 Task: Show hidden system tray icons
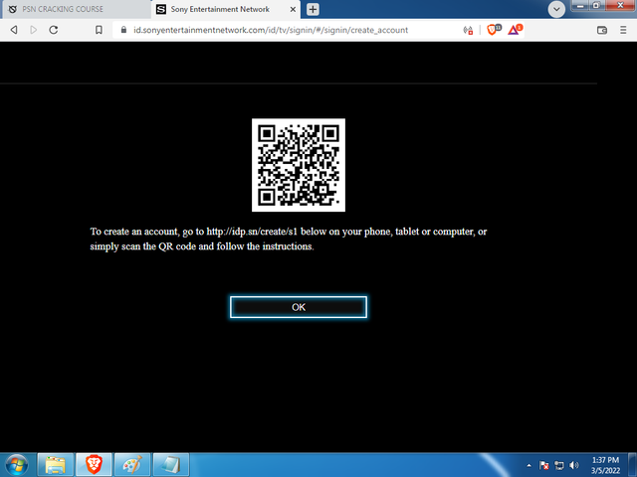529,465
